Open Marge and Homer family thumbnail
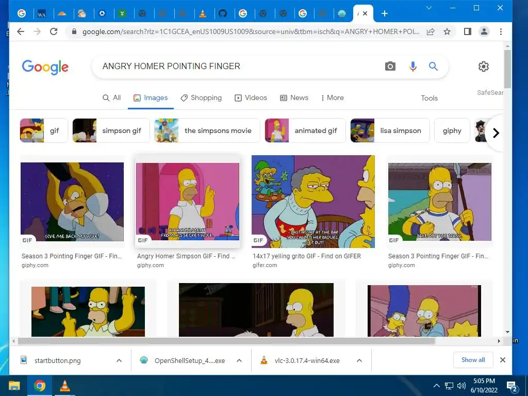 424,311
